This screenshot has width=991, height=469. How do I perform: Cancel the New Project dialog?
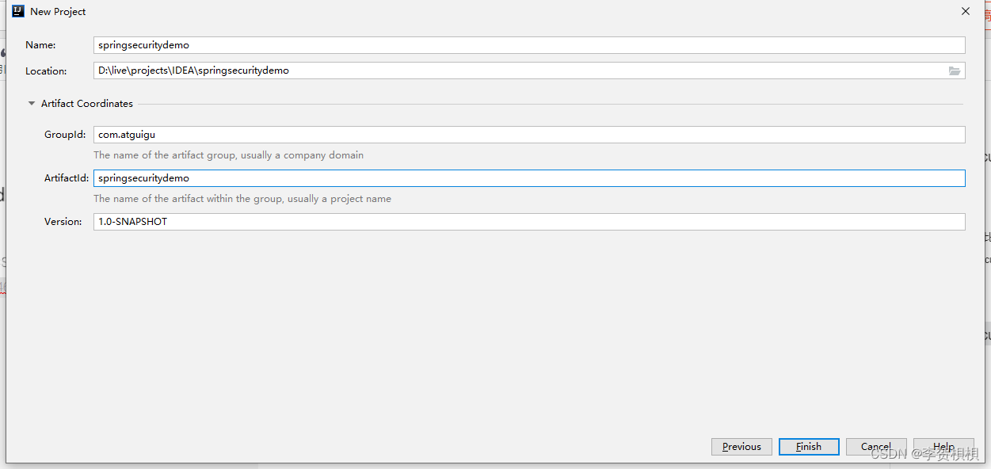point(876,447)
